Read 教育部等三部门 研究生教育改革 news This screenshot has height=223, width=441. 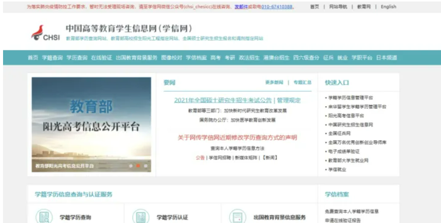(237, 111)
